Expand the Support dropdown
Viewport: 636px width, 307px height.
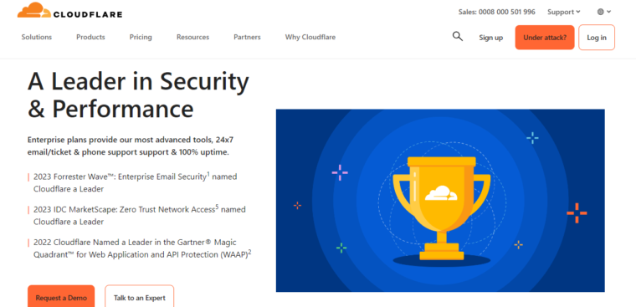(x=564, y=12)
